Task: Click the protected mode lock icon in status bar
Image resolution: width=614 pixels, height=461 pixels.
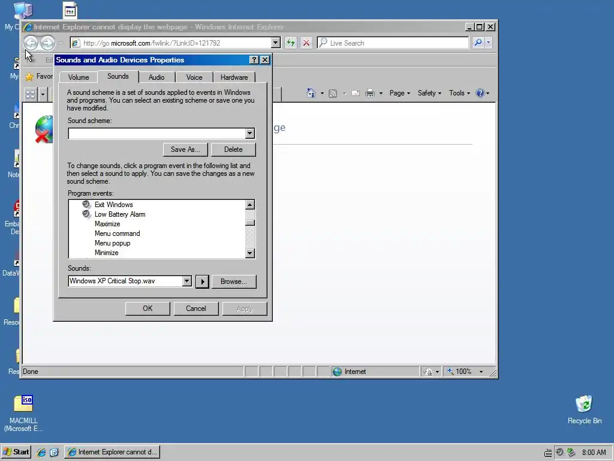Action: click(429, 372)
